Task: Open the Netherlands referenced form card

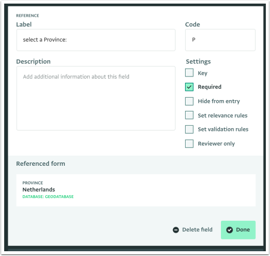Action: [136, 190]
